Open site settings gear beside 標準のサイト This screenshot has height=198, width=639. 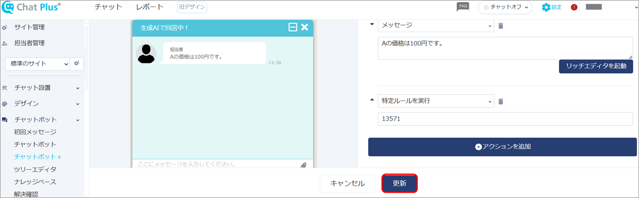77,63
